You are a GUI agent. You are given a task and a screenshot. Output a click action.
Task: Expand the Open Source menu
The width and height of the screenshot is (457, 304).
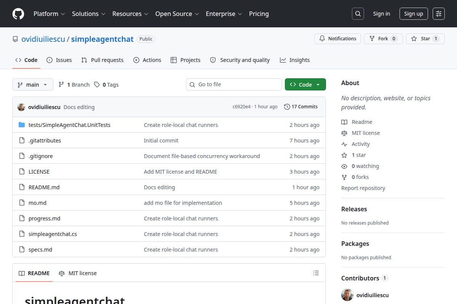(x=177, y=14)
